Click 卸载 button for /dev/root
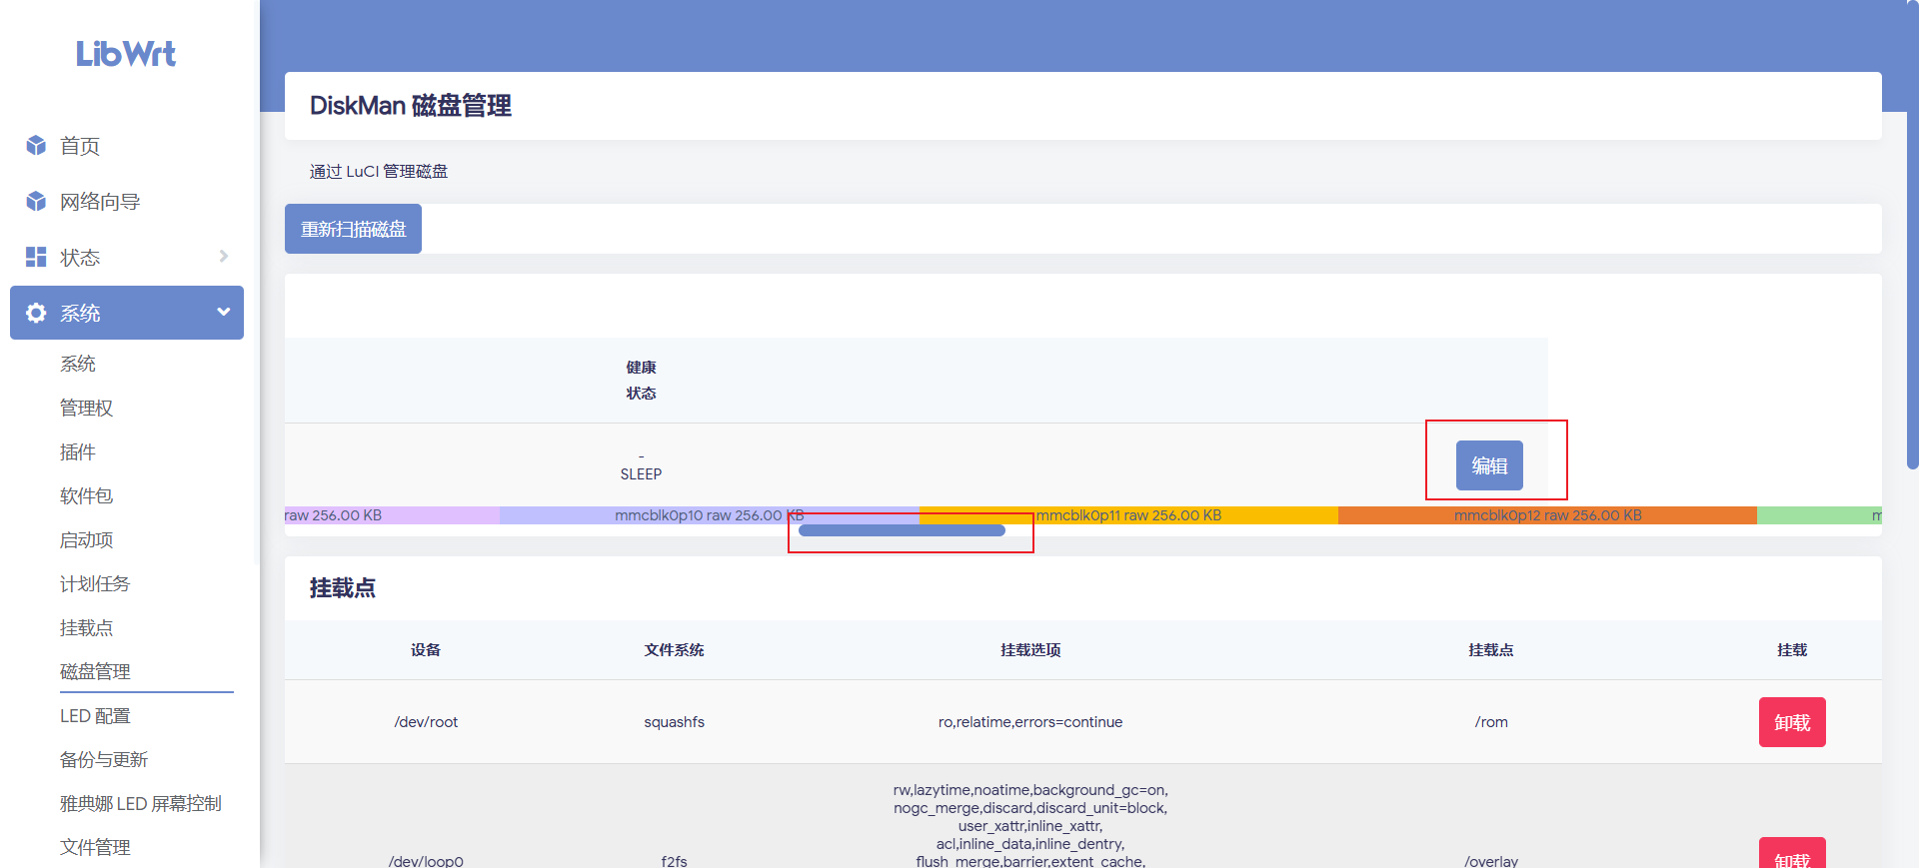 click(x=1792, y=722)
